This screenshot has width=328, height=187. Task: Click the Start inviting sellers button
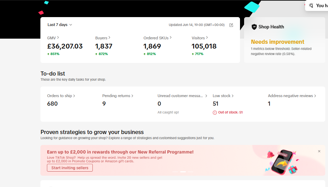tap(70, 168)
